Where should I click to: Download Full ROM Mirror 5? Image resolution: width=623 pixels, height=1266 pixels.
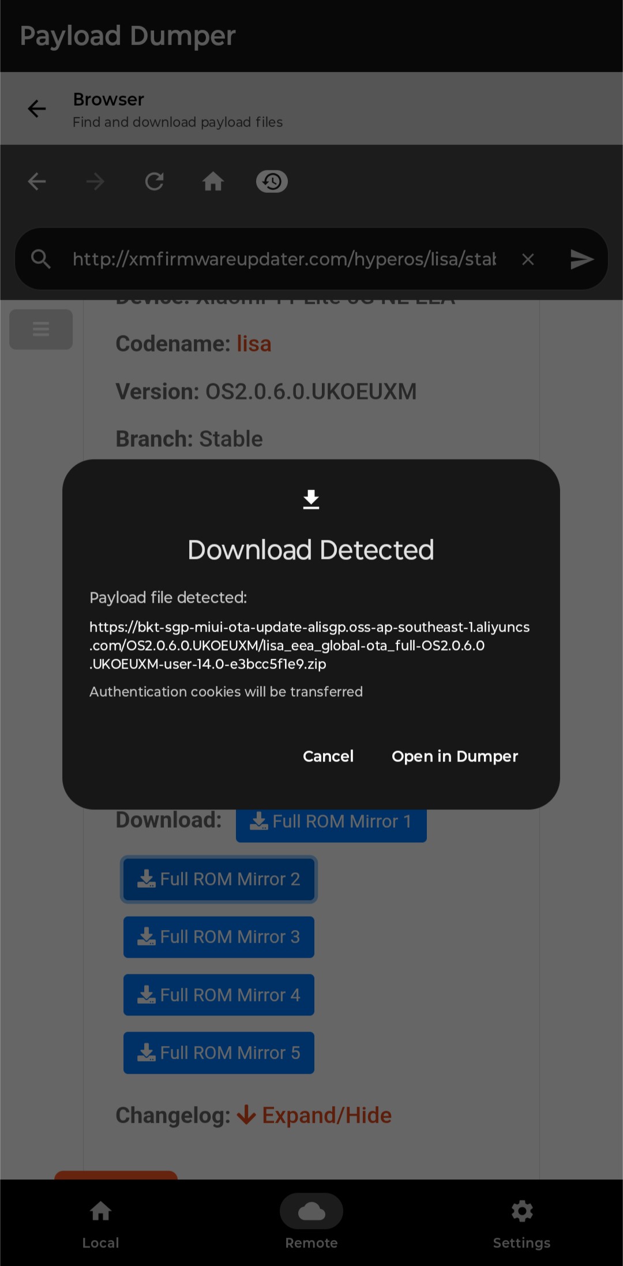pyautogui.click(x=219, y=1053)
